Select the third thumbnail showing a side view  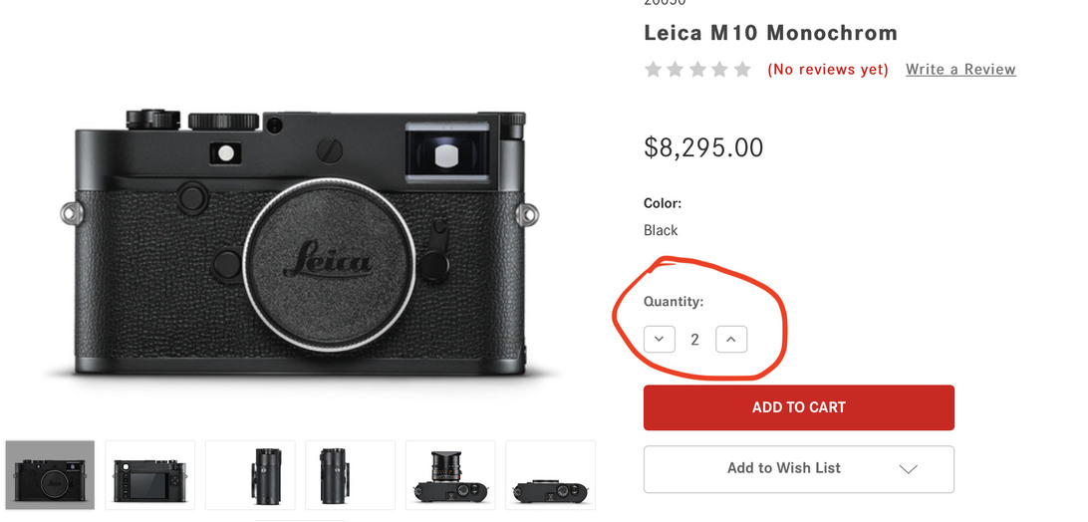coord(250,475)
